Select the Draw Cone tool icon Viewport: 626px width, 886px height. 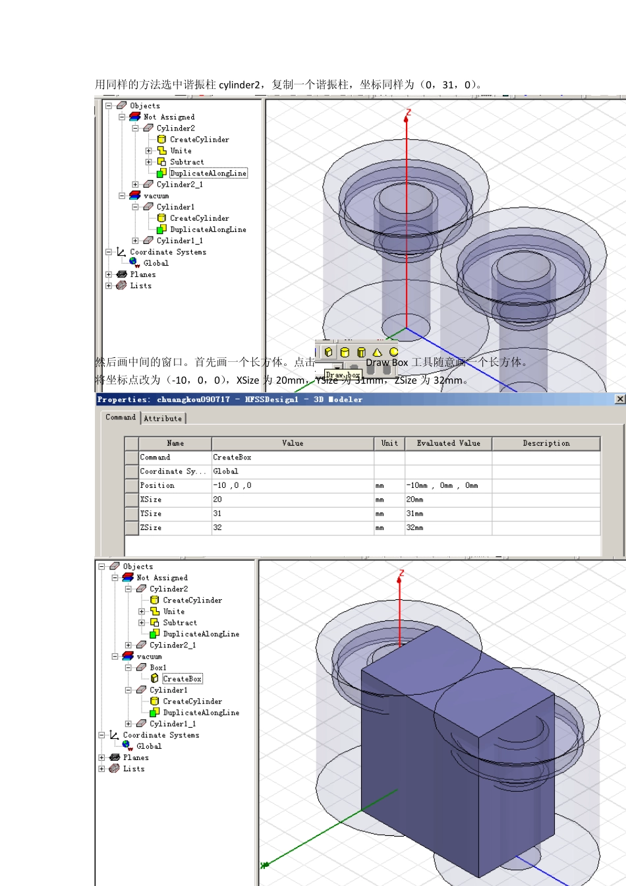point(377,352)
